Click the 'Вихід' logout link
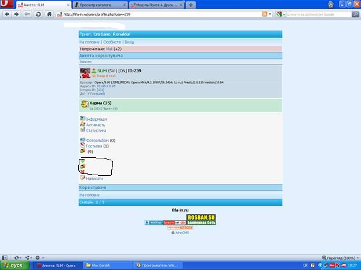Screen dimensions: 361x270 [129, 42]
